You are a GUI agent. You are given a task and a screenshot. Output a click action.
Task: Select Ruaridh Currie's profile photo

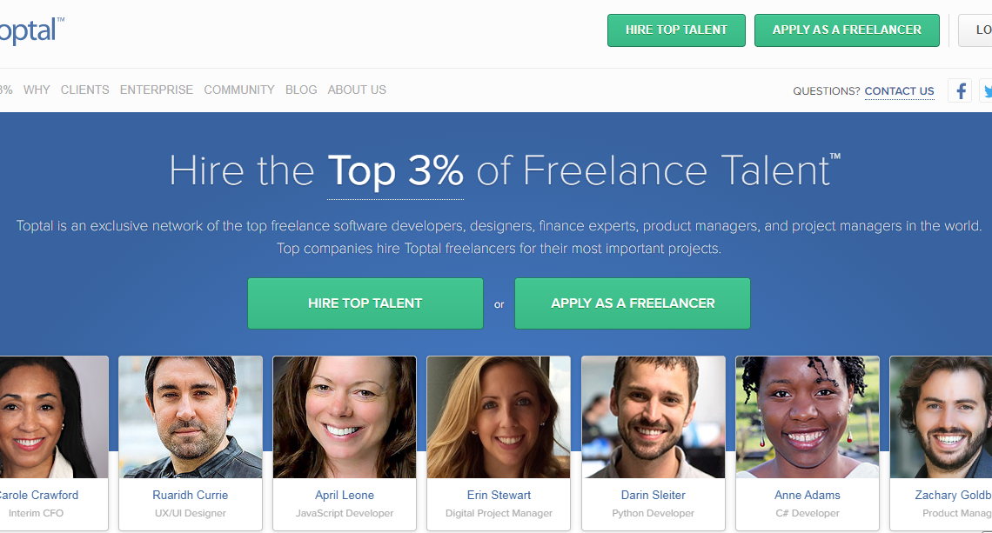point(191,416)
